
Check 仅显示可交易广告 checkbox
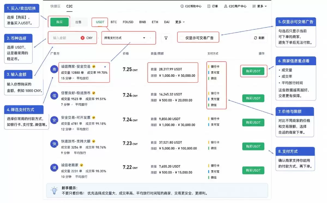(x=181, y=38)
